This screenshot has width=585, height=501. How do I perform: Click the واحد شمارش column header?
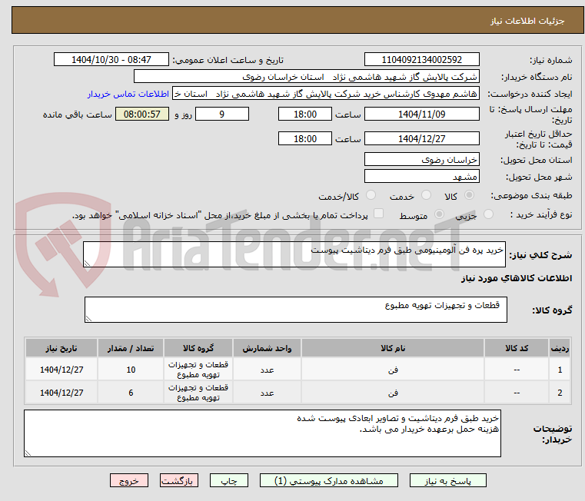267,348
